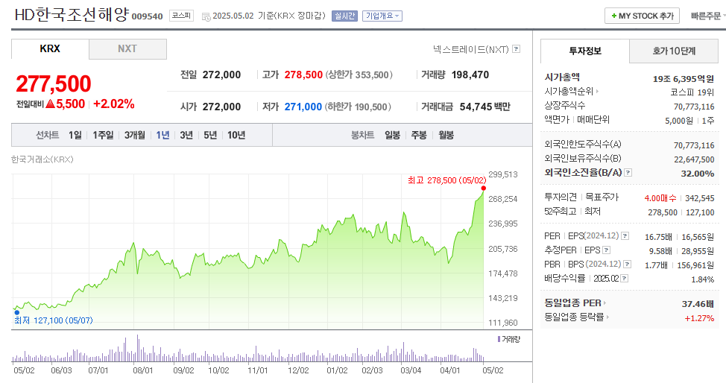Expand 동일업종 PER arrow link
Screen dimensions: 726x383
pos(605,303)
